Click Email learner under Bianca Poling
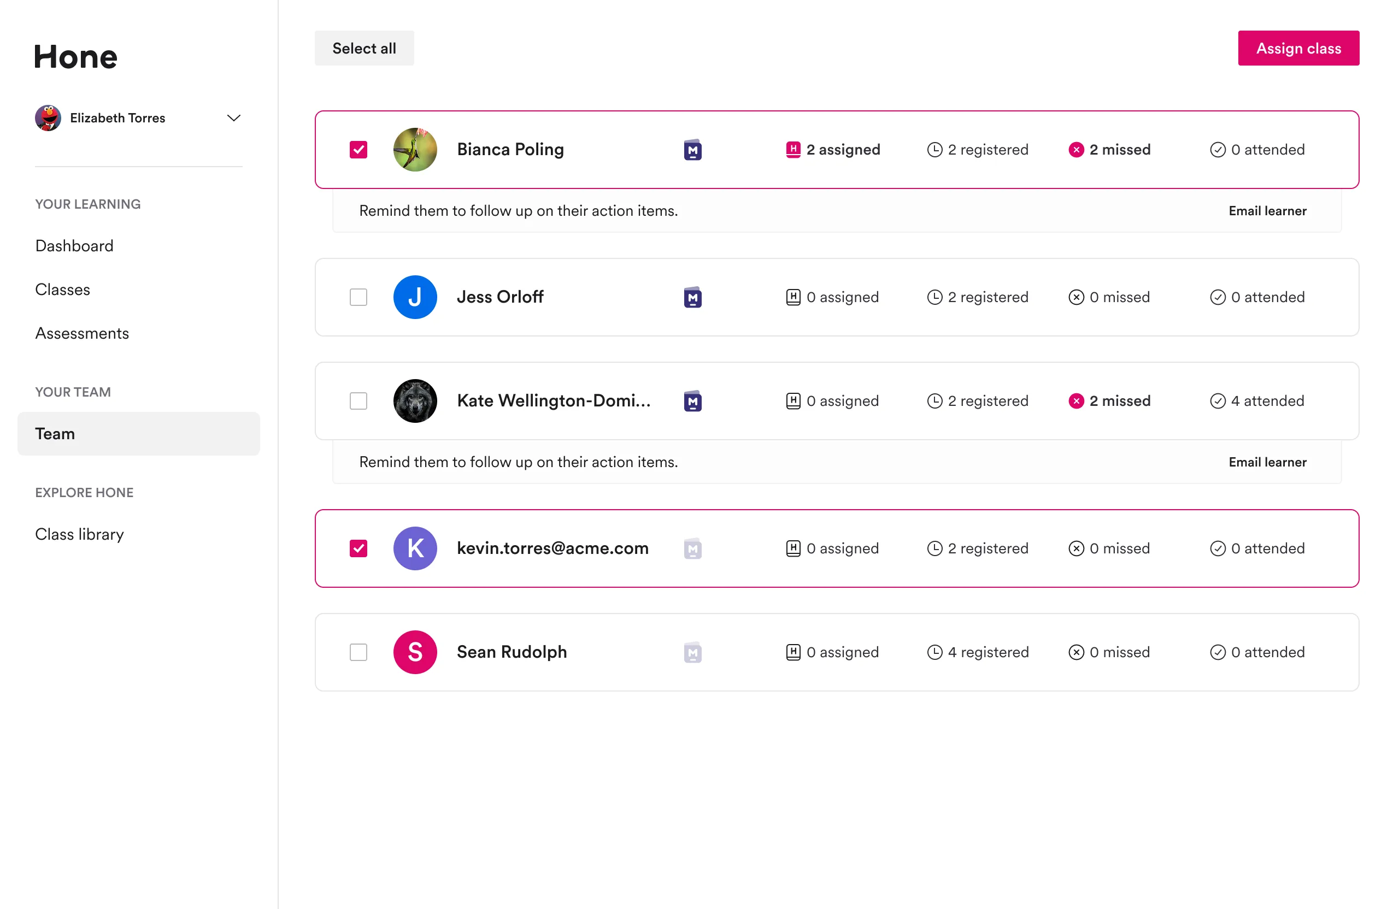Viewport: 1399px width, 909px height. pyautogui.click(x=1267, y=211)
